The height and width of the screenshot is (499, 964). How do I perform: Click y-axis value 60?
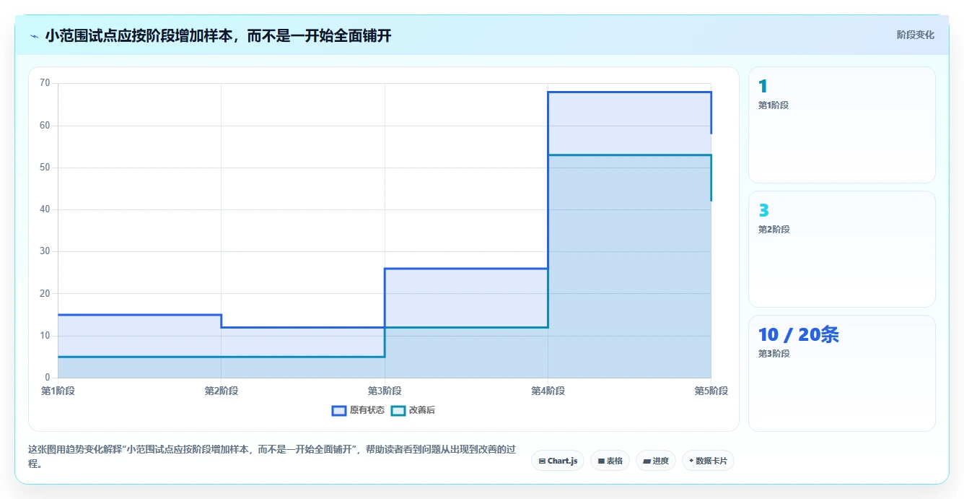tap(45, 126)
